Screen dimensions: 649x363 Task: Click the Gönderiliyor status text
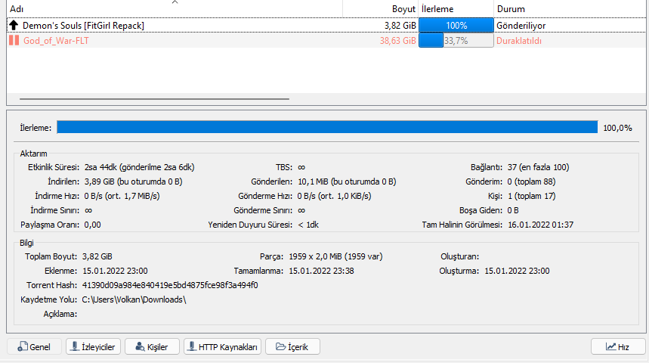click(x=521, y=26)
